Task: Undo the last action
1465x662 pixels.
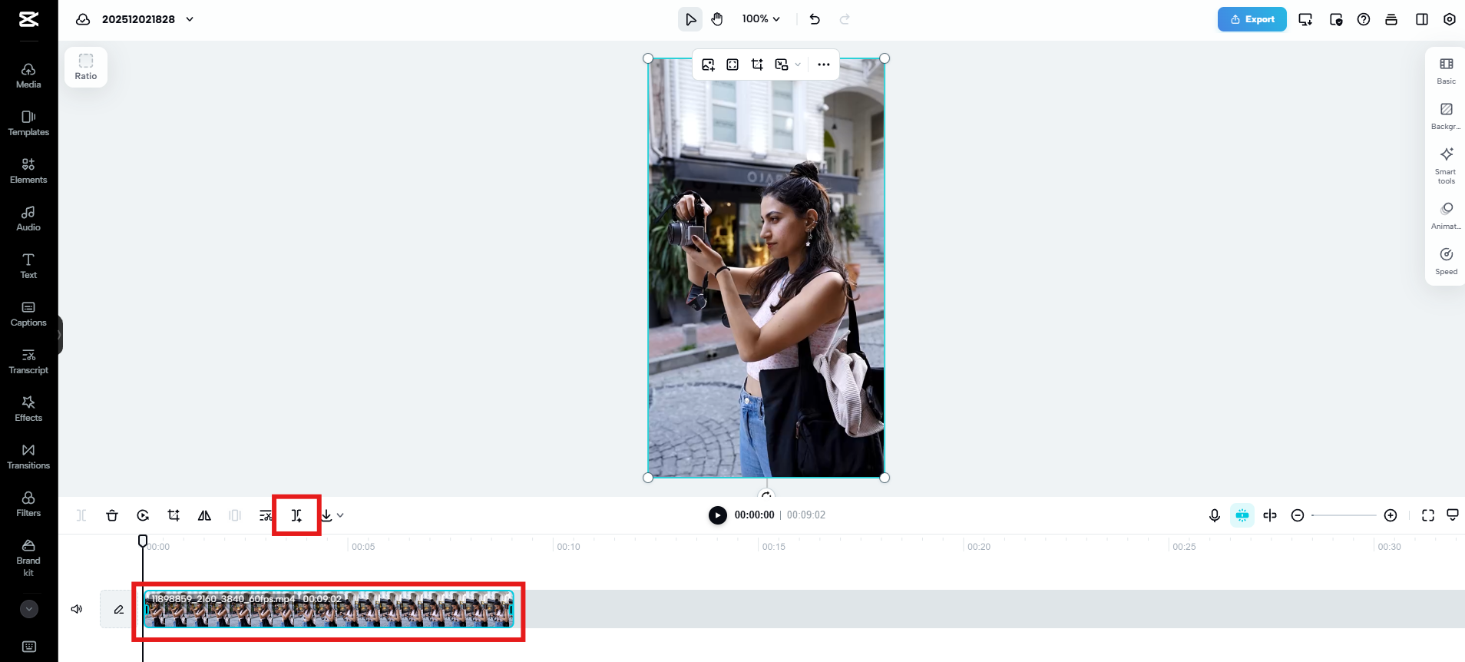Action: coord(815,19)
